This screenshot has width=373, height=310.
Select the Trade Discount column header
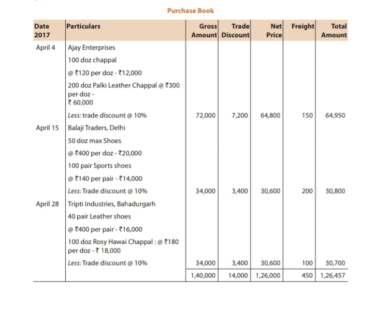click(x=236, y=31)
